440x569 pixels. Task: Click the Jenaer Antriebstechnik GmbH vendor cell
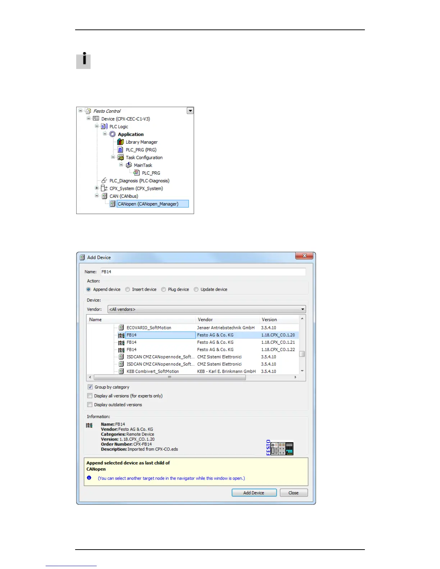click(226, 328)
